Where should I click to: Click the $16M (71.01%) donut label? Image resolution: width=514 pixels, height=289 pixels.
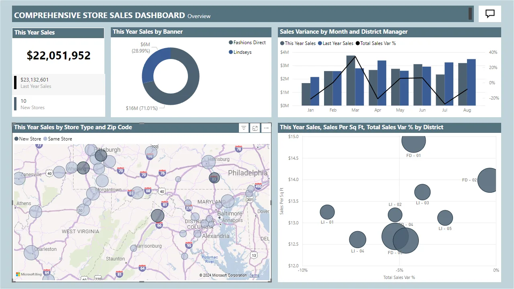142,108
